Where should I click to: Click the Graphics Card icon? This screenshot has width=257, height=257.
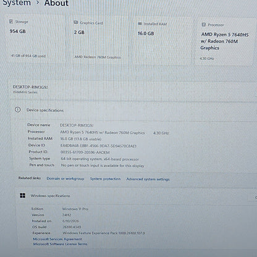coord(76,22)
